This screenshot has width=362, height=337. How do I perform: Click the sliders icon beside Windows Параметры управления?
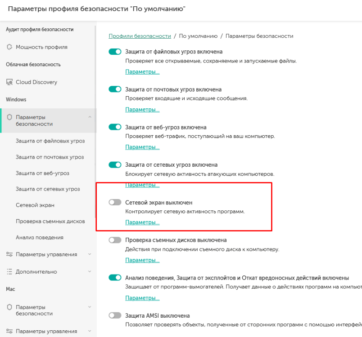point(9,255)
